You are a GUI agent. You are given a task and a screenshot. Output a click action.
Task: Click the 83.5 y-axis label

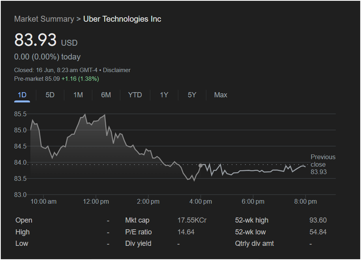coord(20,178)
